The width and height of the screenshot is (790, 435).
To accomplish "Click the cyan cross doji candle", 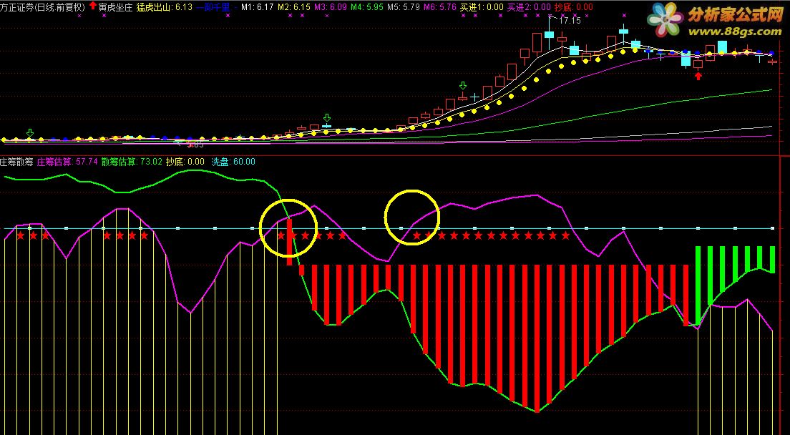I will [x=474, y=96].
